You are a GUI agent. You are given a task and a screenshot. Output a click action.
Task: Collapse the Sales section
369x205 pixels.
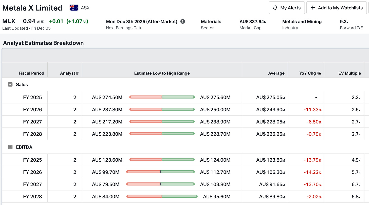click(10, 85)
